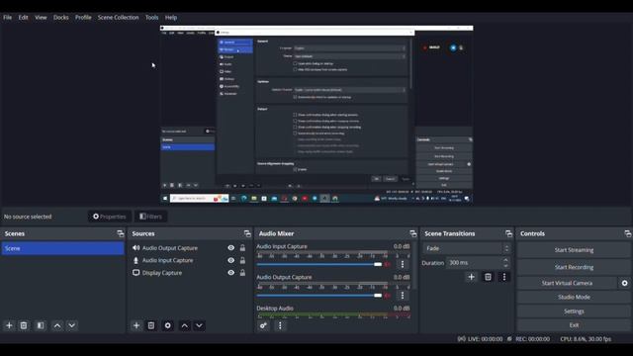
Task: Hide the Display Capture source
Action: [230, 273]
